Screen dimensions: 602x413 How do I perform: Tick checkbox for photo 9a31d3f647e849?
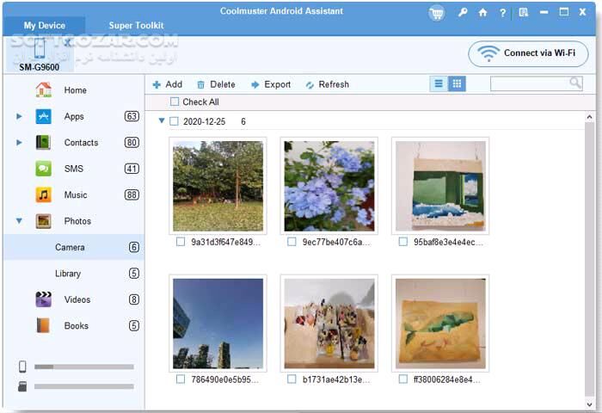(x=181, y=243)
